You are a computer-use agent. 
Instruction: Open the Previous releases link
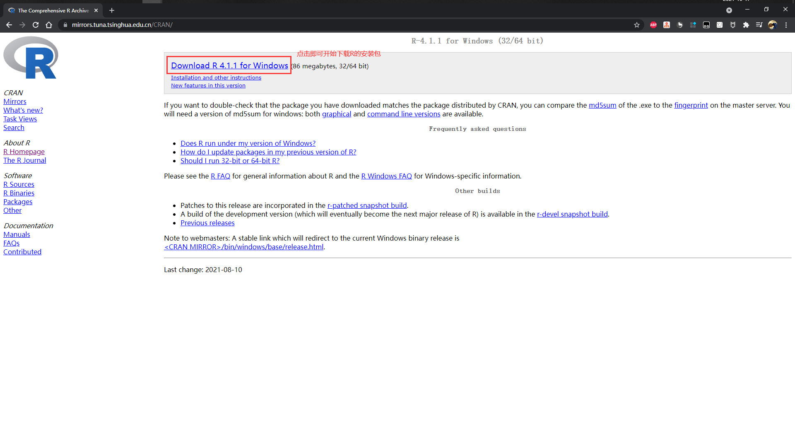coord(207,223)
